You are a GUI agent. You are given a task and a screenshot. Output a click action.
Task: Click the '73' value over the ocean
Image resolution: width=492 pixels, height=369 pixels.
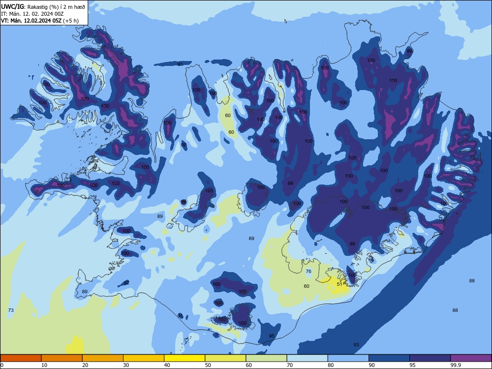[x=11, y=310]
